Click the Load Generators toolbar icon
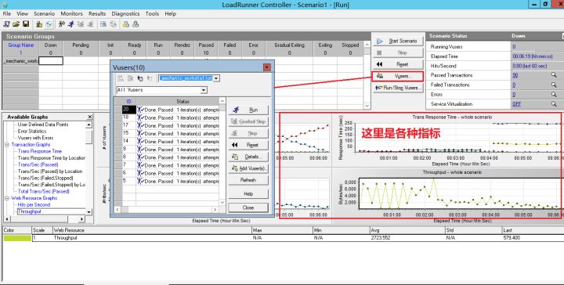 tap(39, 24)
